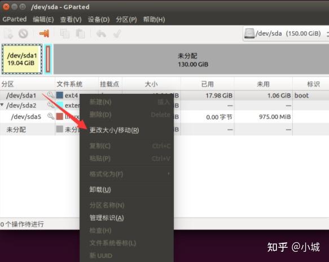Click the 分区 column header
This screenshot has width=329, height=262.
pos(28,84)
